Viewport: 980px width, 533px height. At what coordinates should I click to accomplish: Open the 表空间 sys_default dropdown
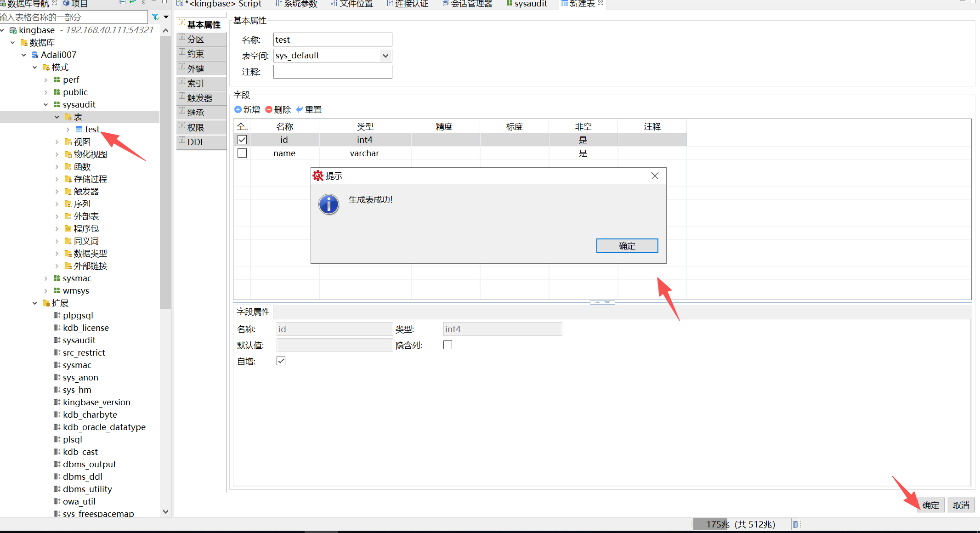[385, 55]
